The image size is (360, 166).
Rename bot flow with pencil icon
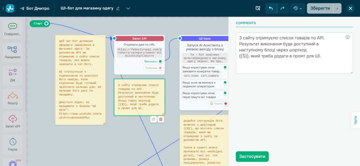coord(118,8)
